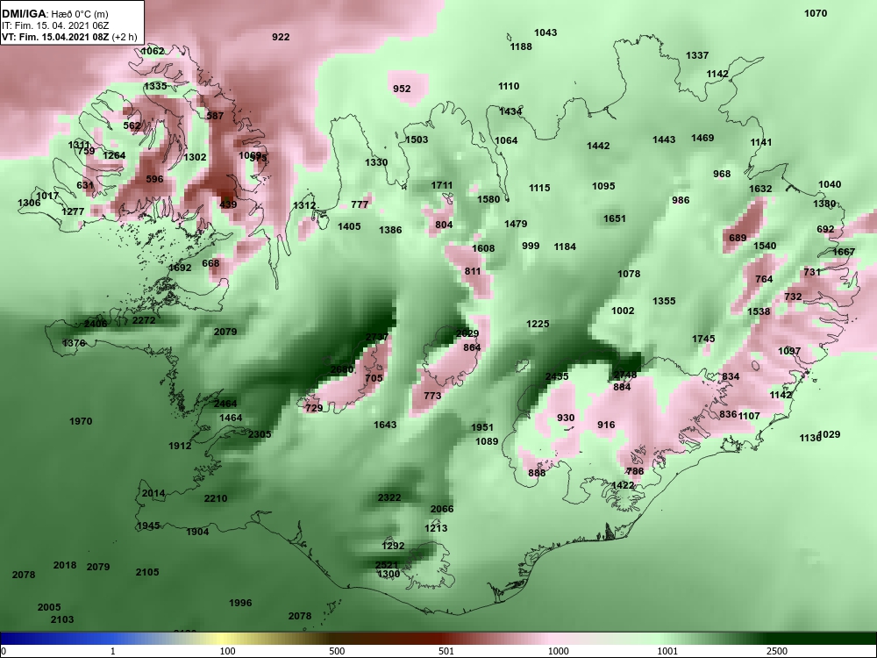The image size is (877, 658).
Task: Click the 1745 height label
Action: (703, 339)
